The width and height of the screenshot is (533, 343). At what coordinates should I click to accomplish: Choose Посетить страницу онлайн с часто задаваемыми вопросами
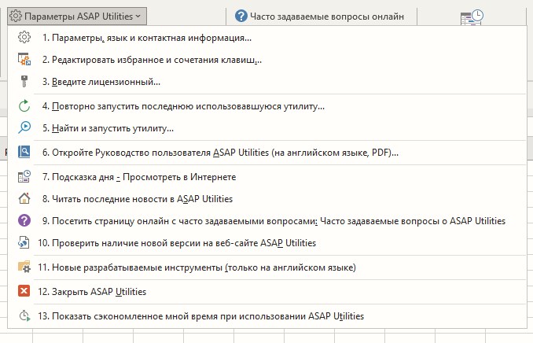click(x=266, y=221)
